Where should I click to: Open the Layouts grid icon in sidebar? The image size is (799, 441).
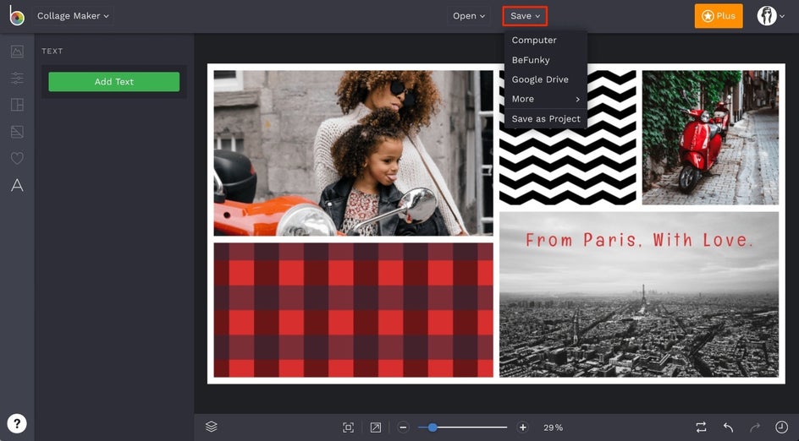pos(17,106)
